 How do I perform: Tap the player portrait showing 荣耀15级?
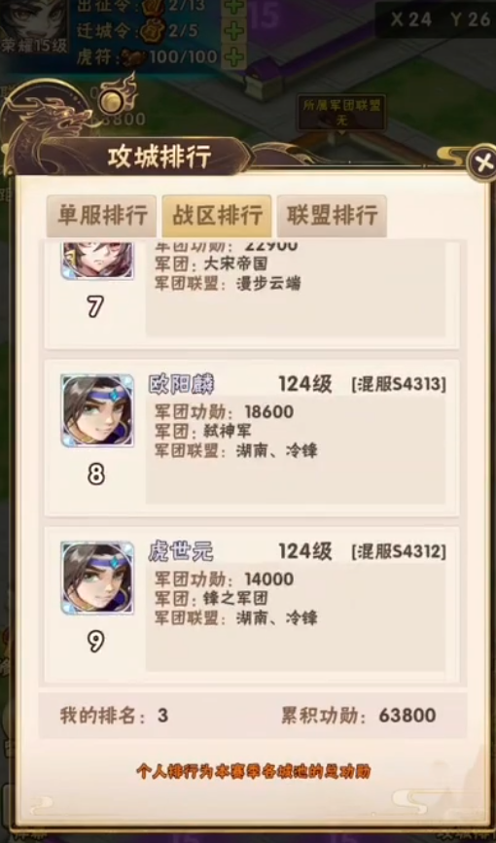click(x=33, y=26)
